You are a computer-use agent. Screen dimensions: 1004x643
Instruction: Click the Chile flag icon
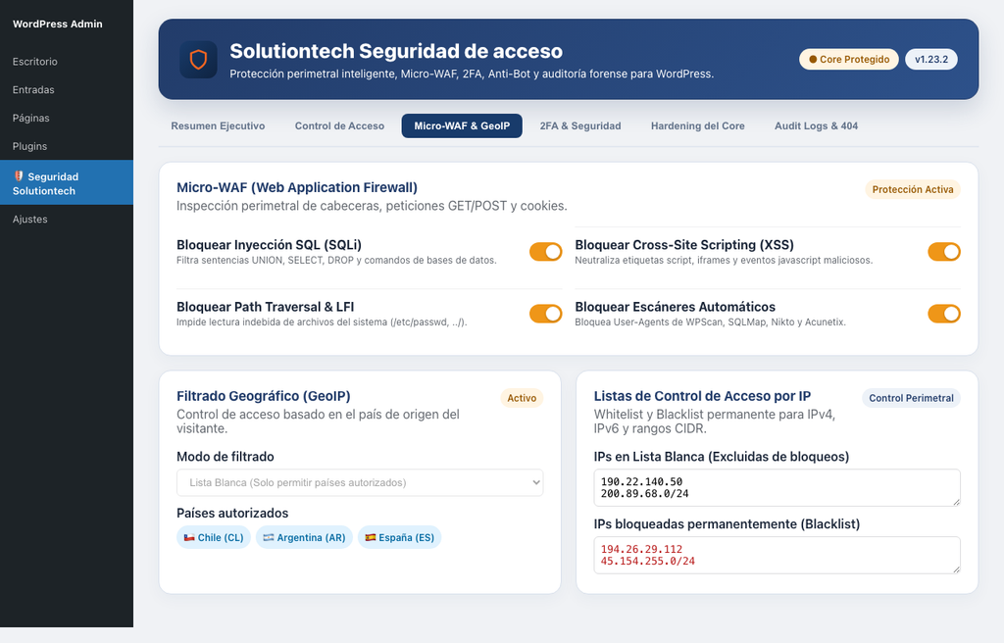pos(189,537)
